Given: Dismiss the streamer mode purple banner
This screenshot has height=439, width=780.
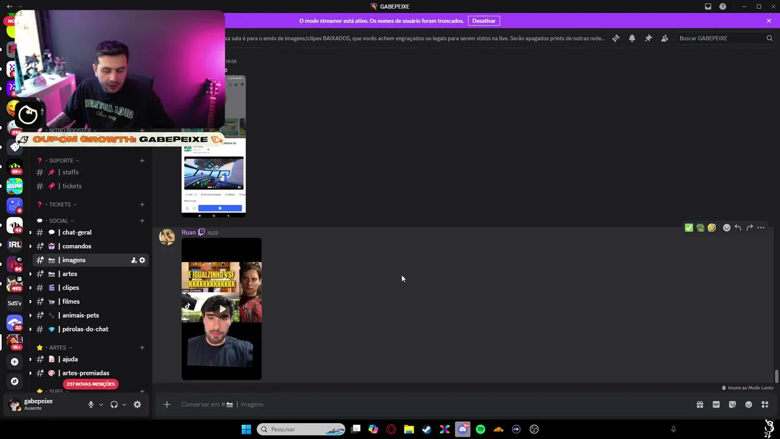Looking at the screenshot, I should tap(769, 21).
